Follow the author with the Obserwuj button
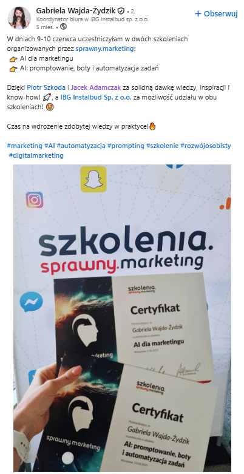Image resolution: width=244 pixels, height=474 pixels. click(x=216, y=13)
